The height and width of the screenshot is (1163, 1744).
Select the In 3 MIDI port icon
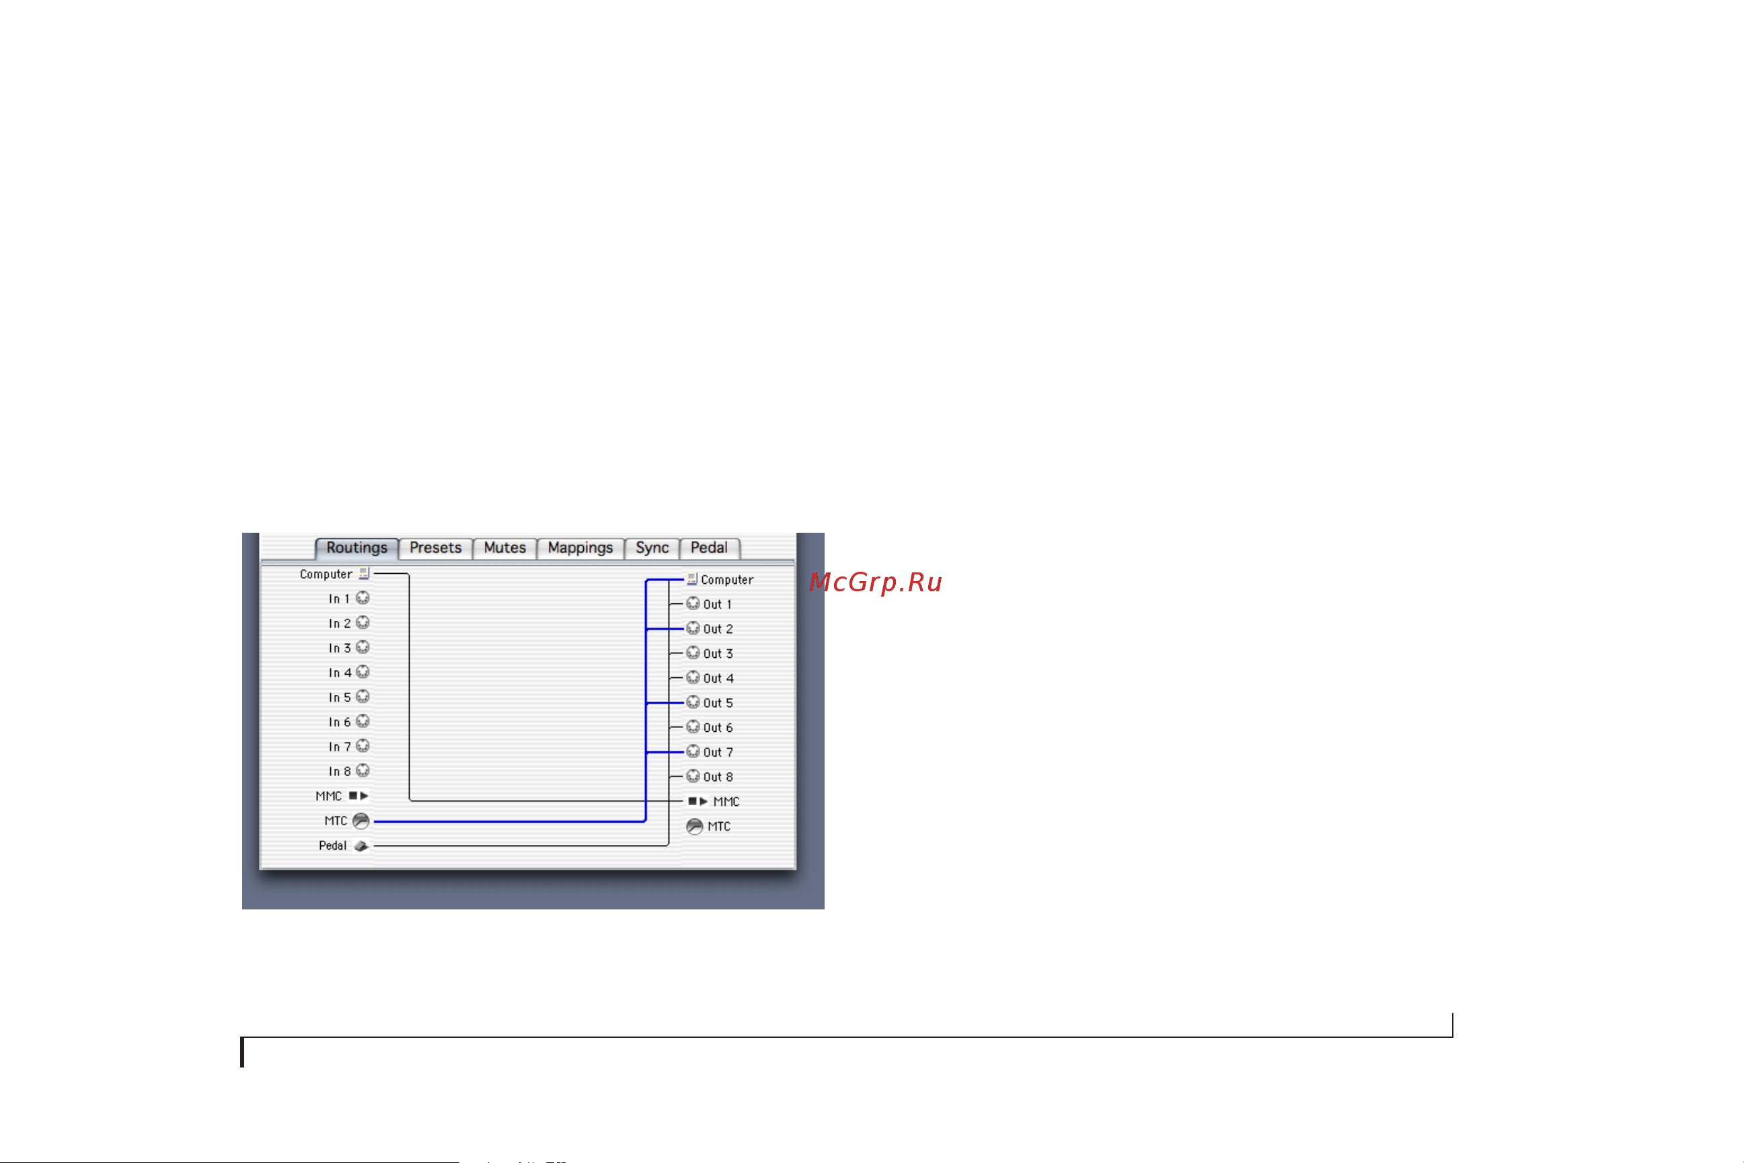click(363, 647)
